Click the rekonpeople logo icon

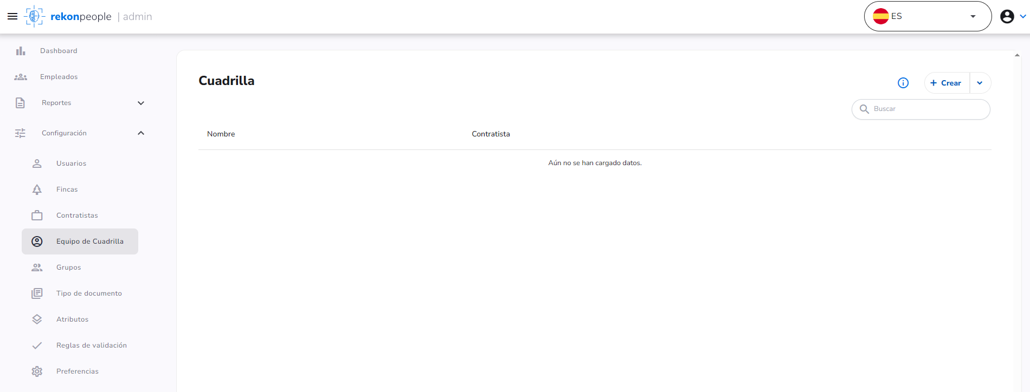point(34,16)
